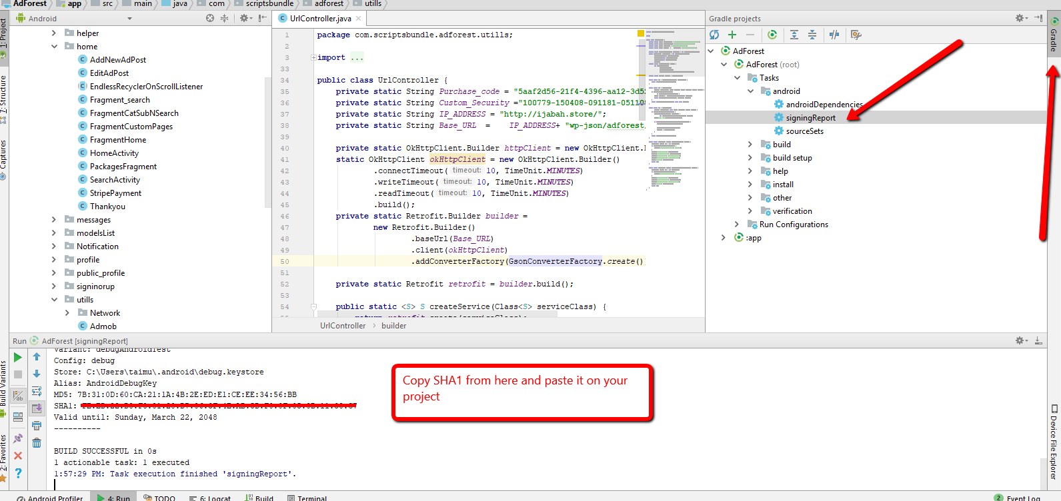
Task: Toggle scroll to end in Run console
Action: [x=37, y=408]
